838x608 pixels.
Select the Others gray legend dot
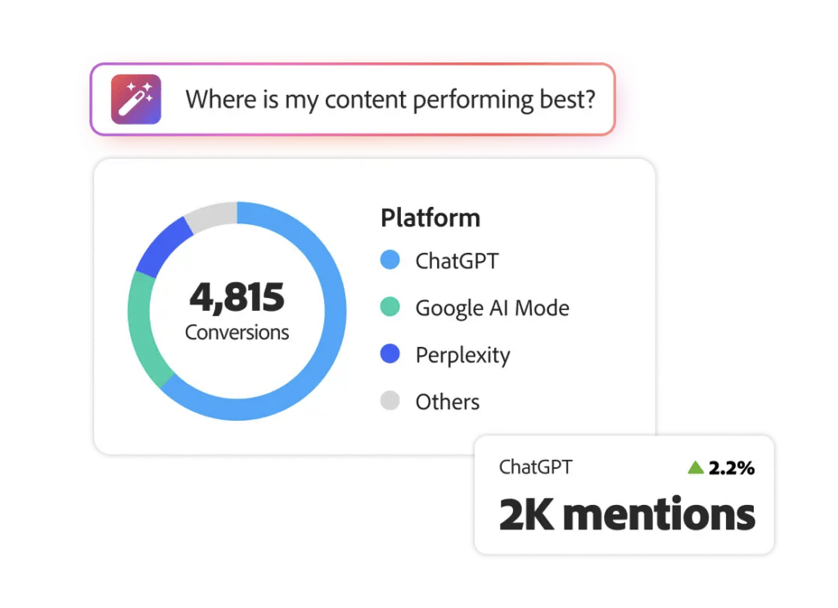[x=390, y=400]
